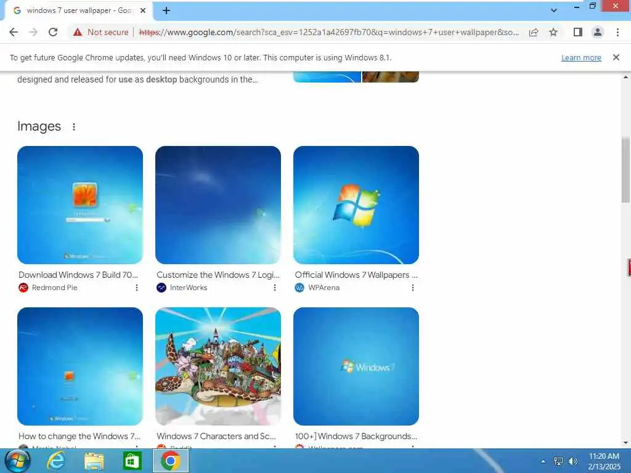Click Chrome icon in taskbar
The image size is (631, 473).
170,461
